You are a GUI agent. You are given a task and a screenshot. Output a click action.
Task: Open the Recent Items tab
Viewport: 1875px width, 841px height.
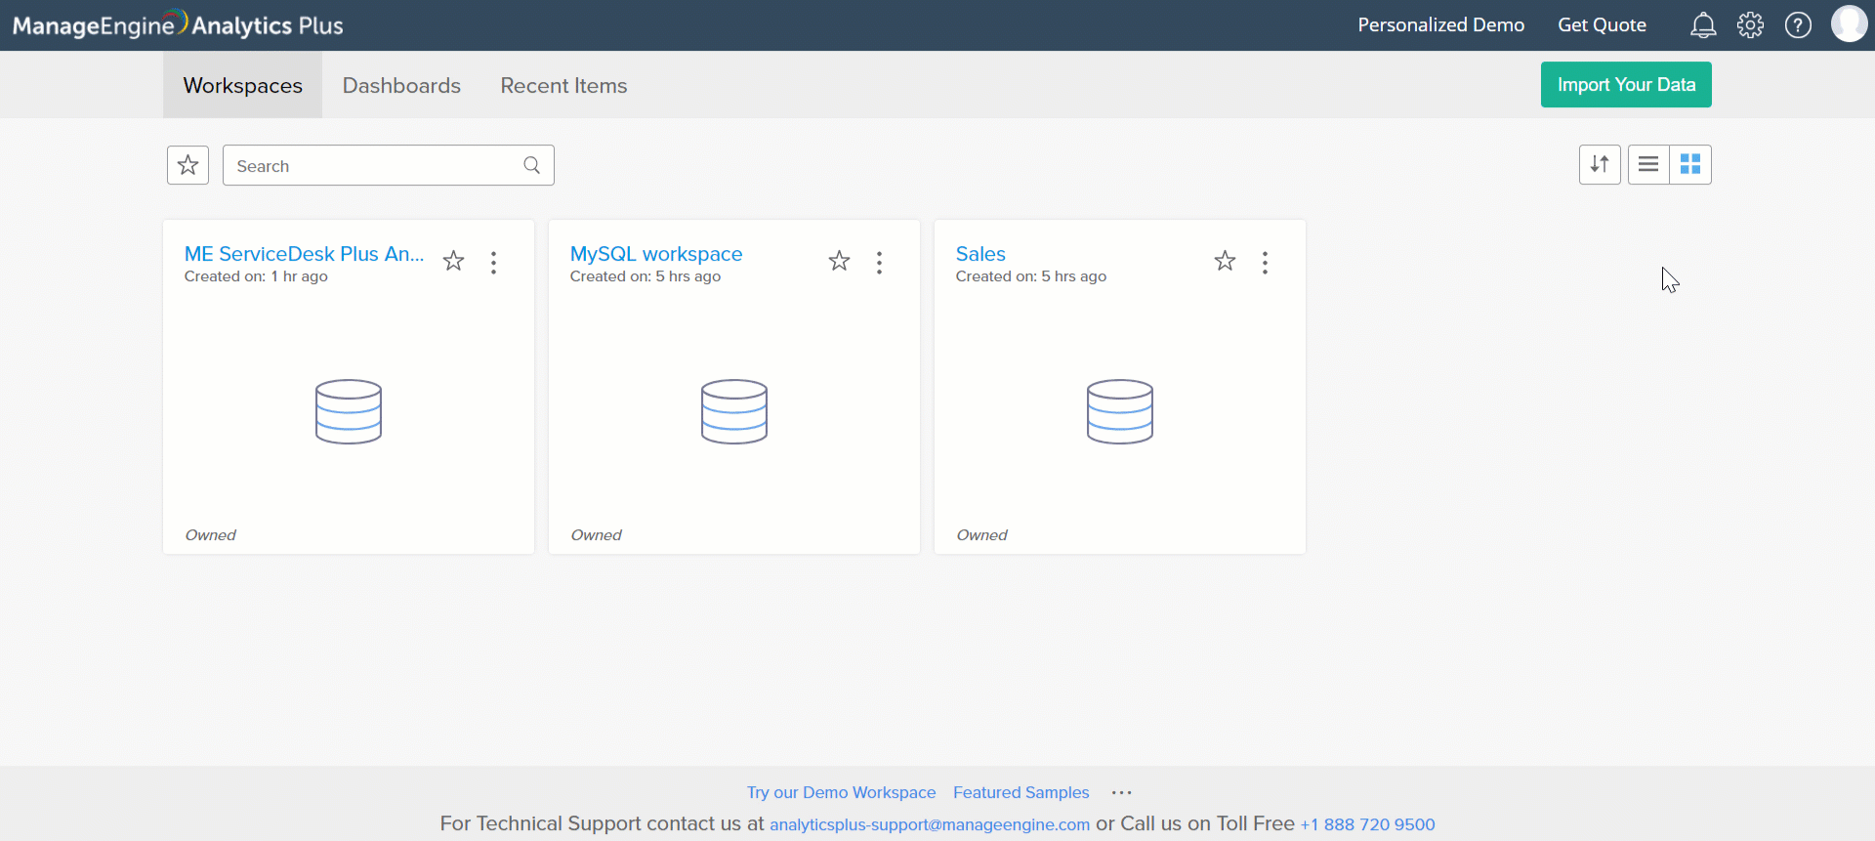[x=563, y=86]
